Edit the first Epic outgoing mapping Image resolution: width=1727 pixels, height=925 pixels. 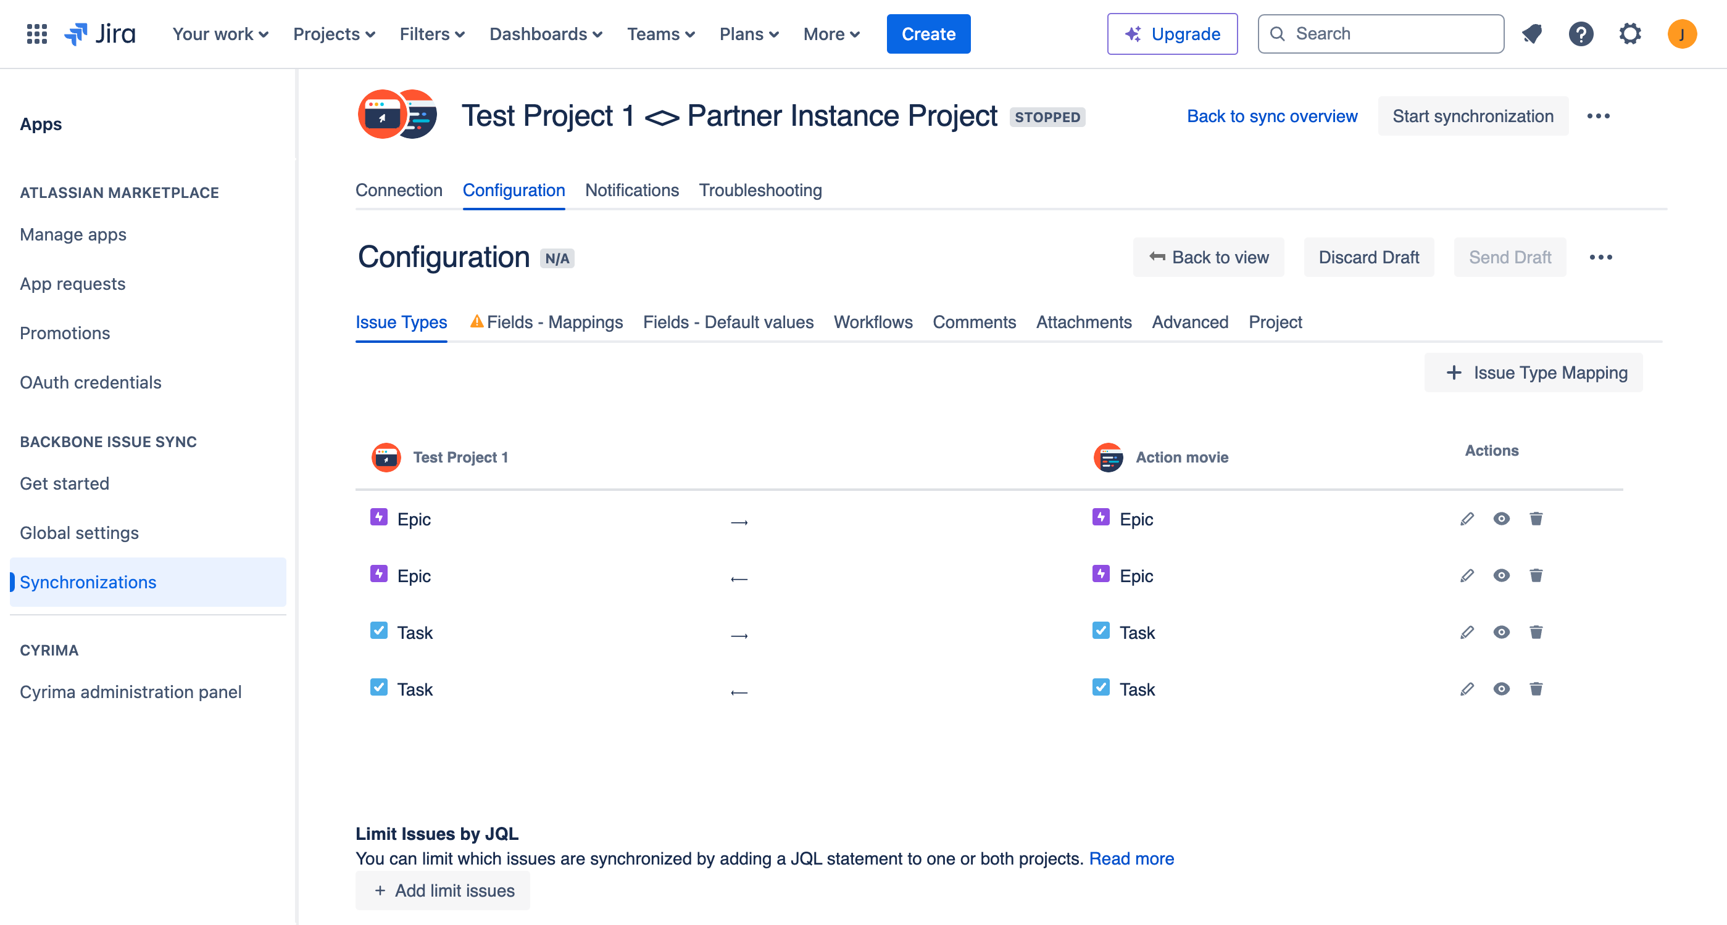(1467, 519)
